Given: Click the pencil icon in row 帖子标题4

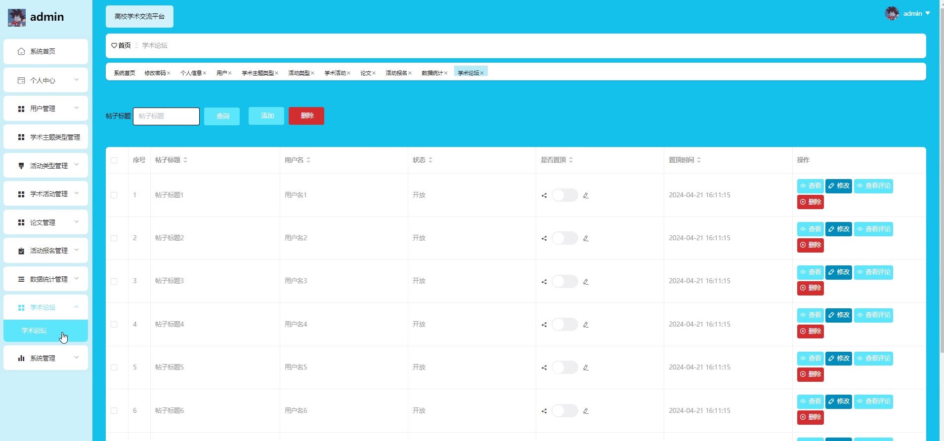Looking at the screenshot, I should point(586,325).
